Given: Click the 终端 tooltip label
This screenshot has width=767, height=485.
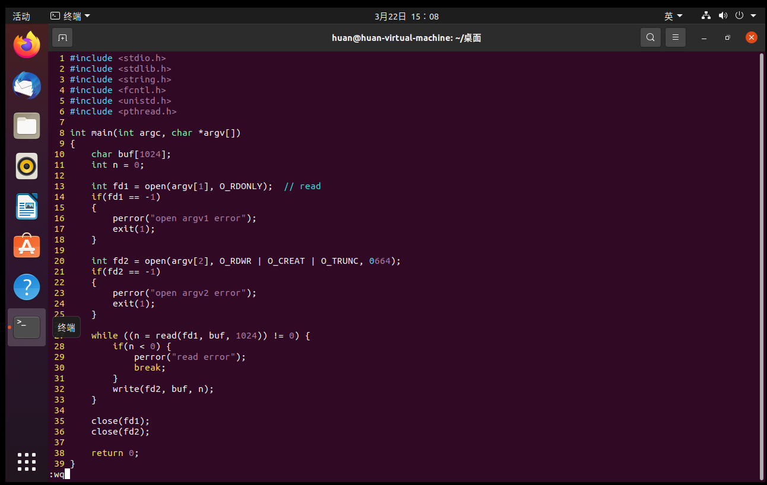Looking at the screenshot, I should [x=66, y=327].
